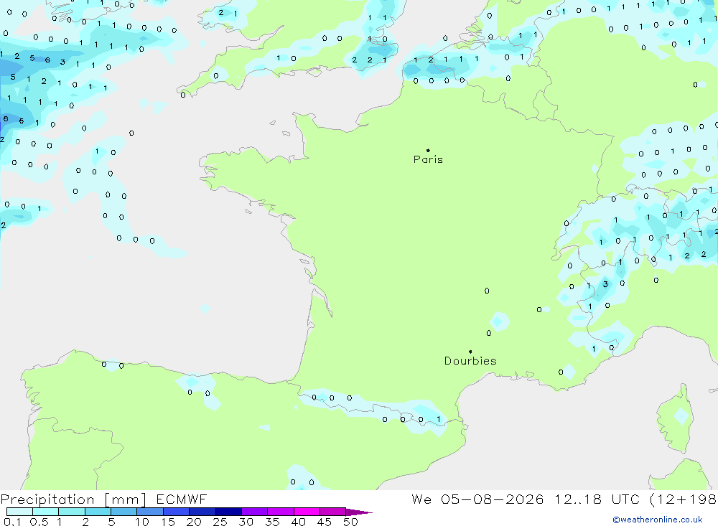718x526 pixels.
Task: Pick the 35–40 mm legend swatch
Action: (x=281, y=512)
